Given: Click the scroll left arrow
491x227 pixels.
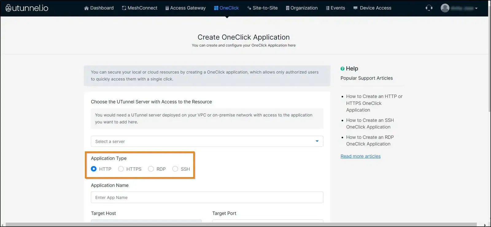Looking at the screenshot, I should pyautogui.click(x=2, y=225).
